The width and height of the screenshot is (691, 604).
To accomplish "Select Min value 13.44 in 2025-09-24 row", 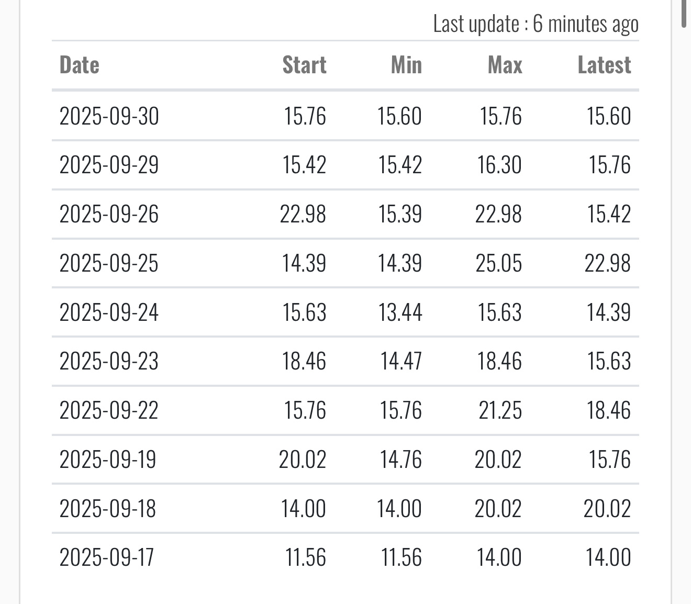I will coord(400,312).
